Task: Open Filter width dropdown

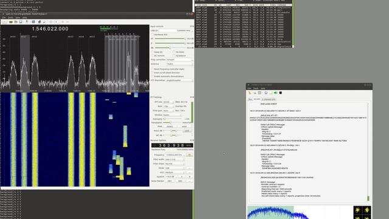Action: [175, 159]
